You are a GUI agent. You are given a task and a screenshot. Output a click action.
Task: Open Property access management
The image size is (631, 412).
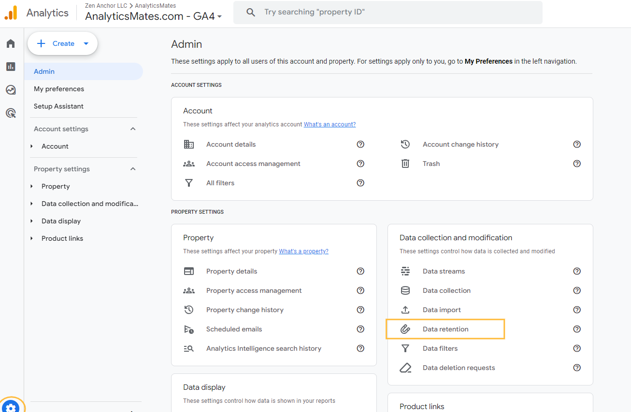click(254, 290)
